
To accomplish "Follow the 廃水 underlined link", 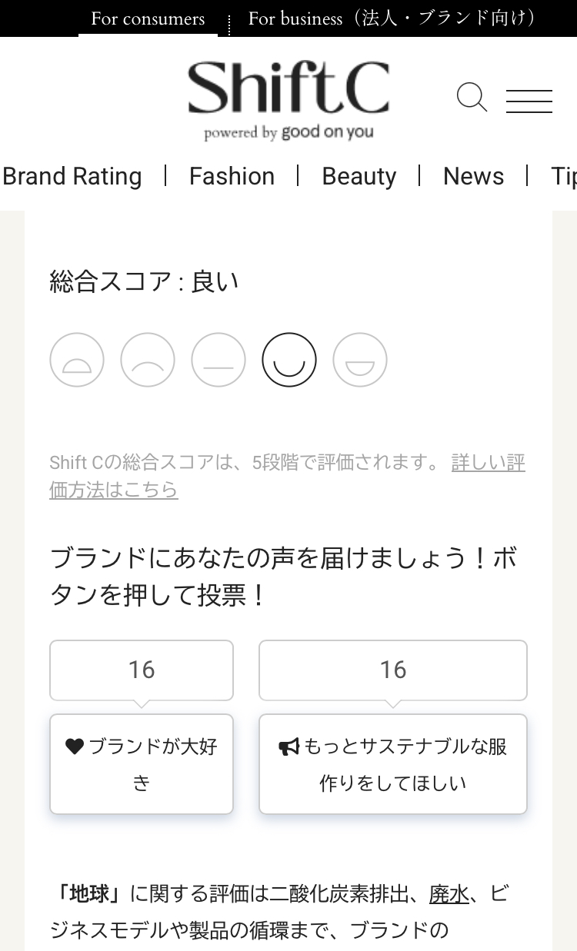I will [x=449, y=894].
